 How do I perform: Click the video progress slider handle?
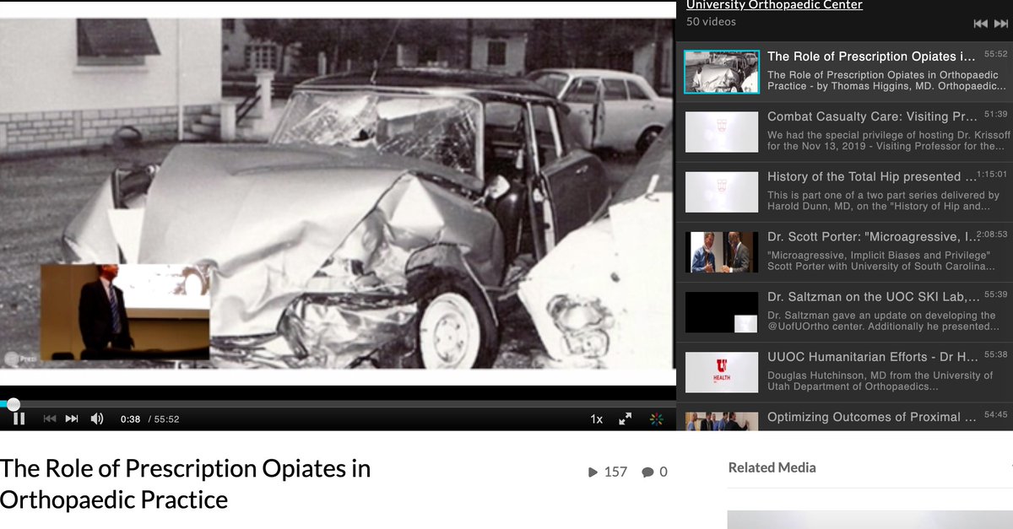(12, 403)
